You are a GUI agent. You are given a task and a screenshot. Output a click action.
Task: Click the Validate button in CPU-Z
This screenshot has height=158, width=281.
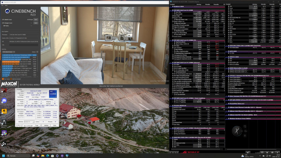click(46, 125)
